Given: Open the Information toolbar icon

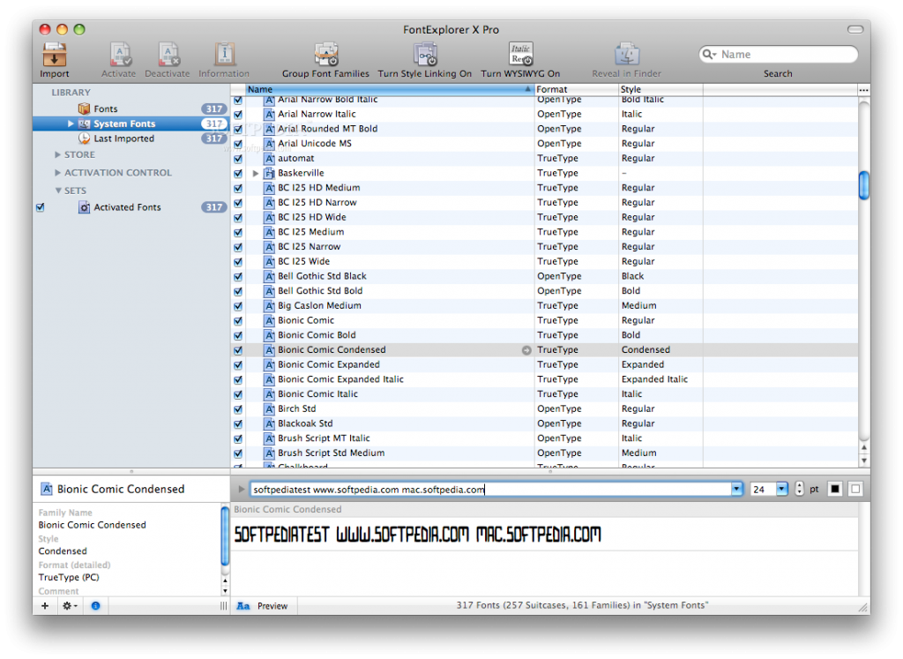Looking at the screenshot, I should [x=224, y=55].
